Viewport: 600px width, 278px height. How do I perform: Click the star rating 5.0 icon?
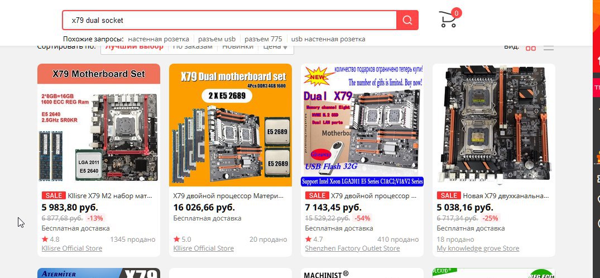click(x=176, y=239)
